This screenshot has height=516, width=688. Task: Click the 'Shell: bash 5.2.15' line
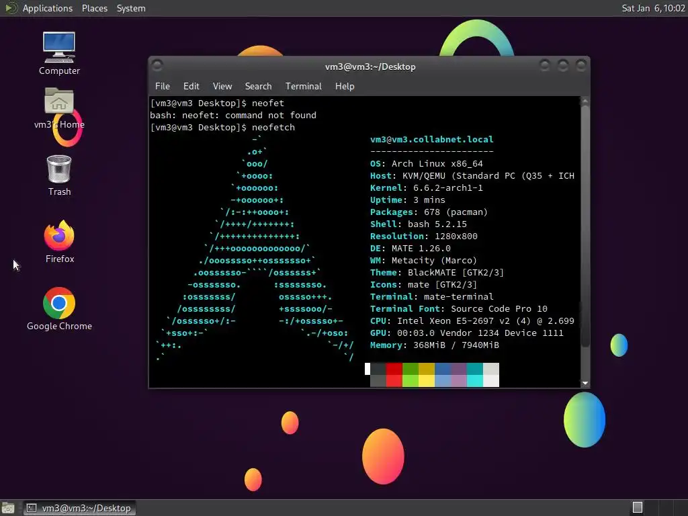pos(418,224)
